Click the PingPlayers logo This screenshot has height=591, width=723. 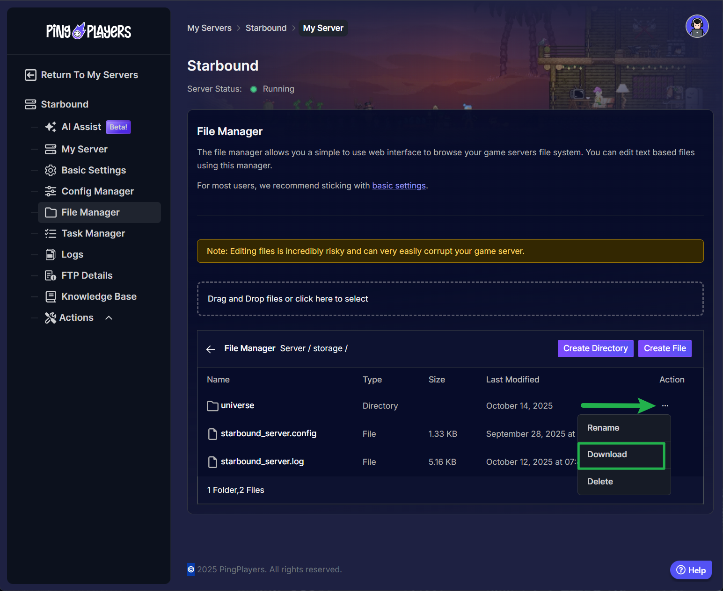point(88,31)
